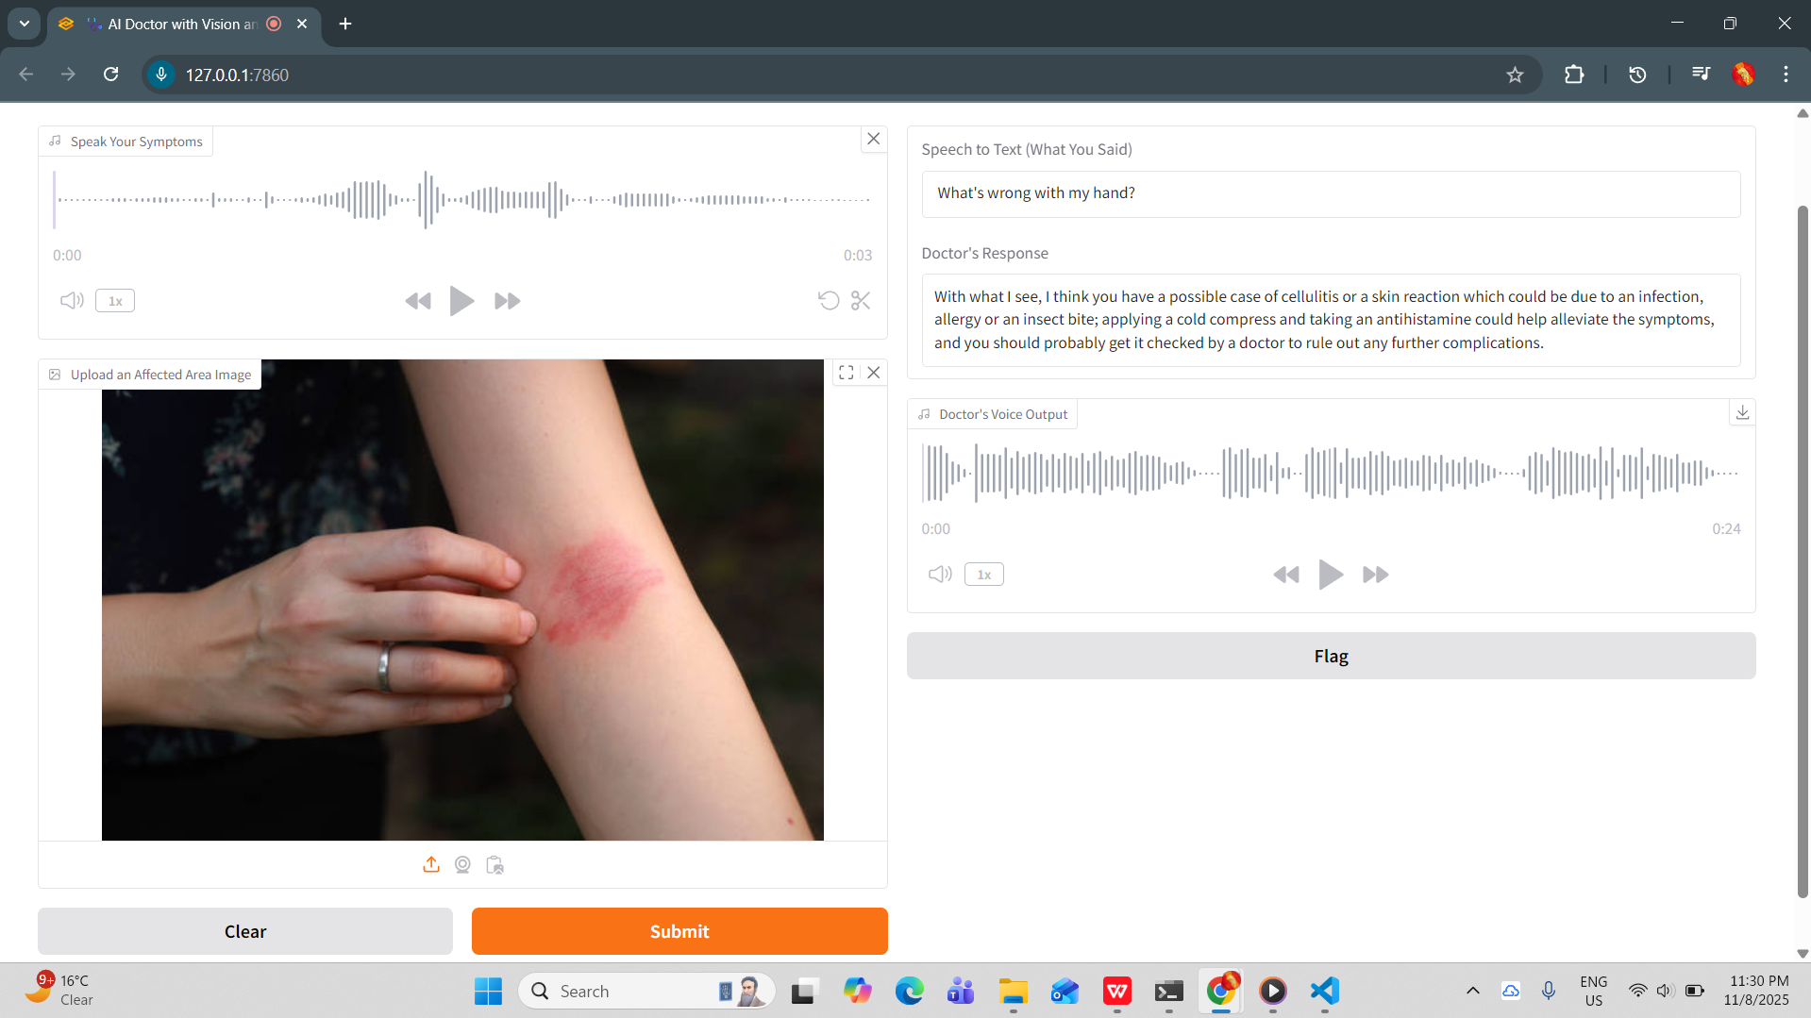Rewind the Doctor's Voice Output

point(1286,575)
